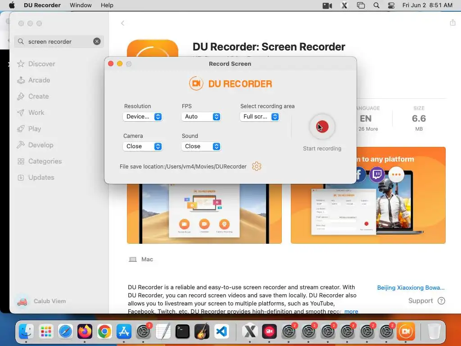Minimize the Record Screen dialog
The width and height of the screenshot is (461, 346).
click(x=120, y=64)
